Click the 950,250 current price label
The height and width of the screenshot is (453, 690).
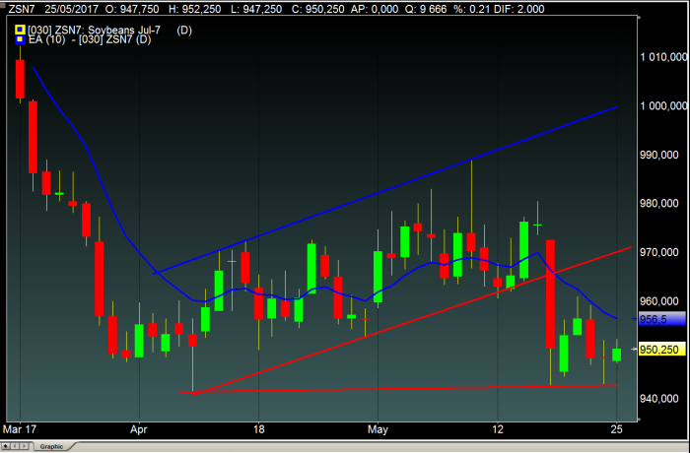click(x=661, y=350)
